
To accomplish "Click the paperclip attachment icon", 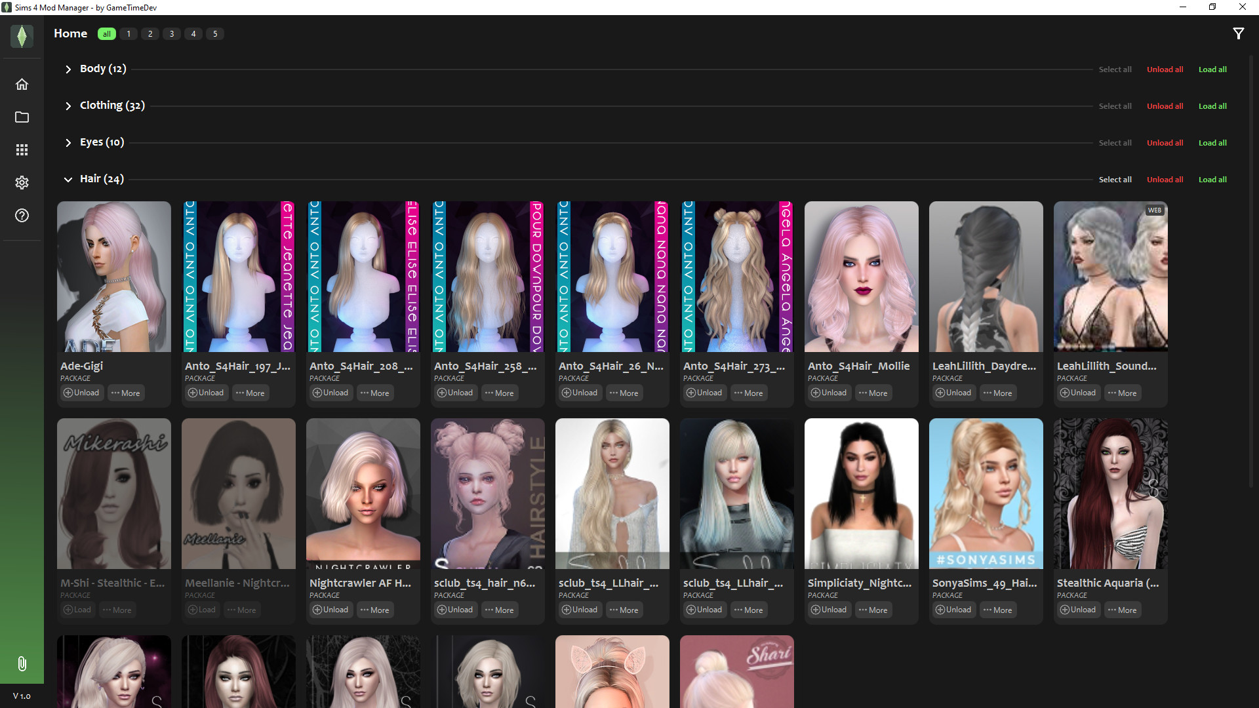I will tap(22, 664).
